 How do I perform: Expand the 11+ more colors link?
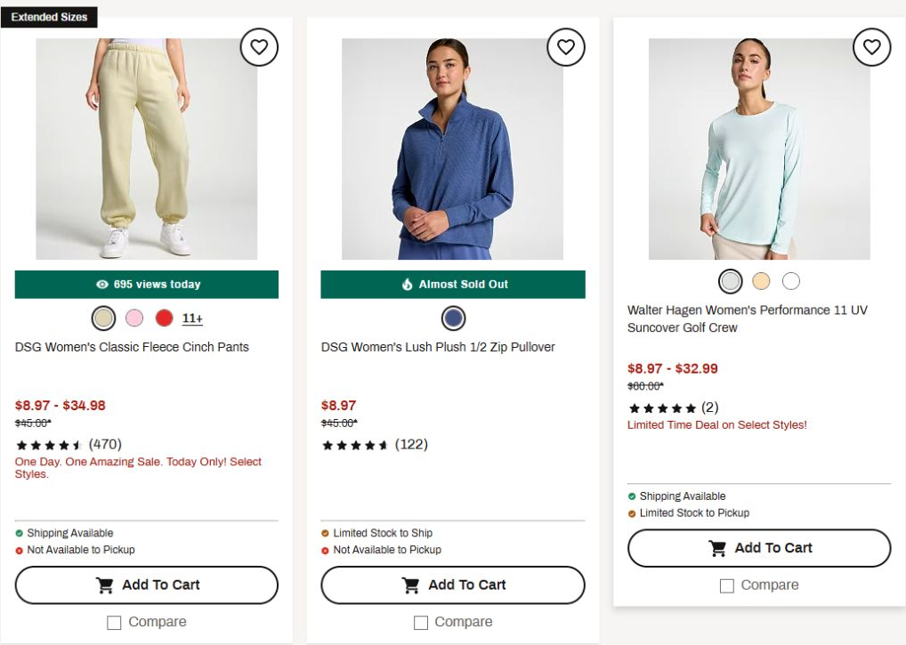coord(192,318)
